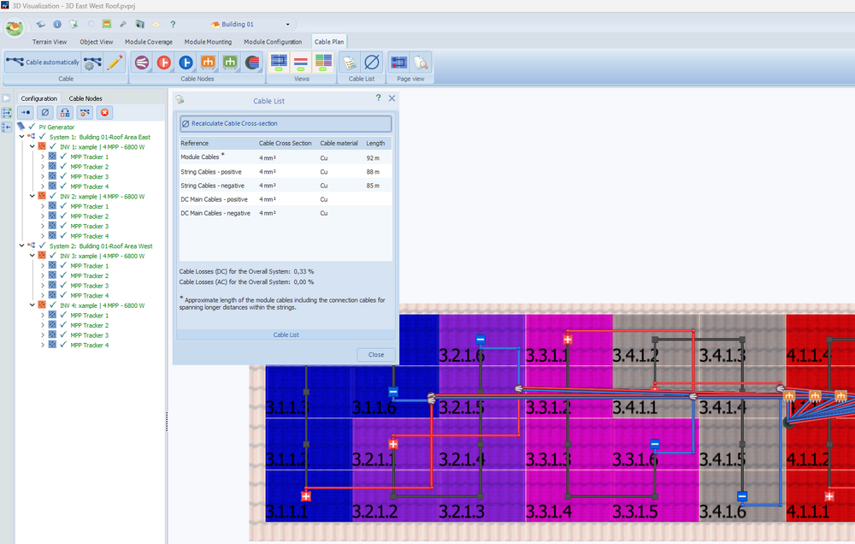Click the wrench icon in the top toolbar

pyautogui.click(x=123, y=25)
